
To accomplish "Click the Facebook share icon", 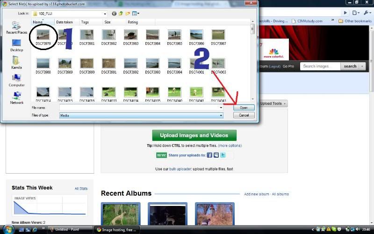I will [x=209, y=155].
